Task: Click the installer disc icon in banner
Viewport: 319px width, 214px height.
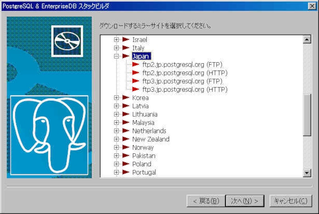Action: pos(67,41)
